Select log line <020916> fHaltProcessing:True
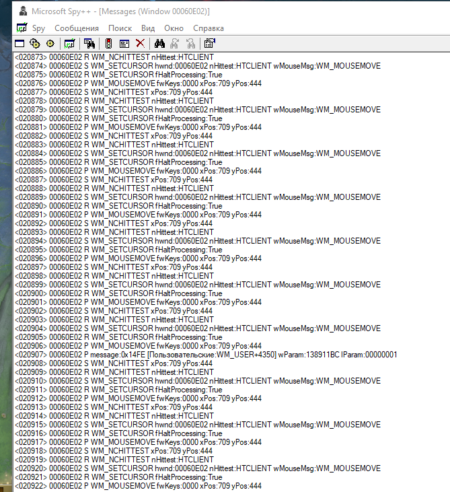 (x=118, y=433)
